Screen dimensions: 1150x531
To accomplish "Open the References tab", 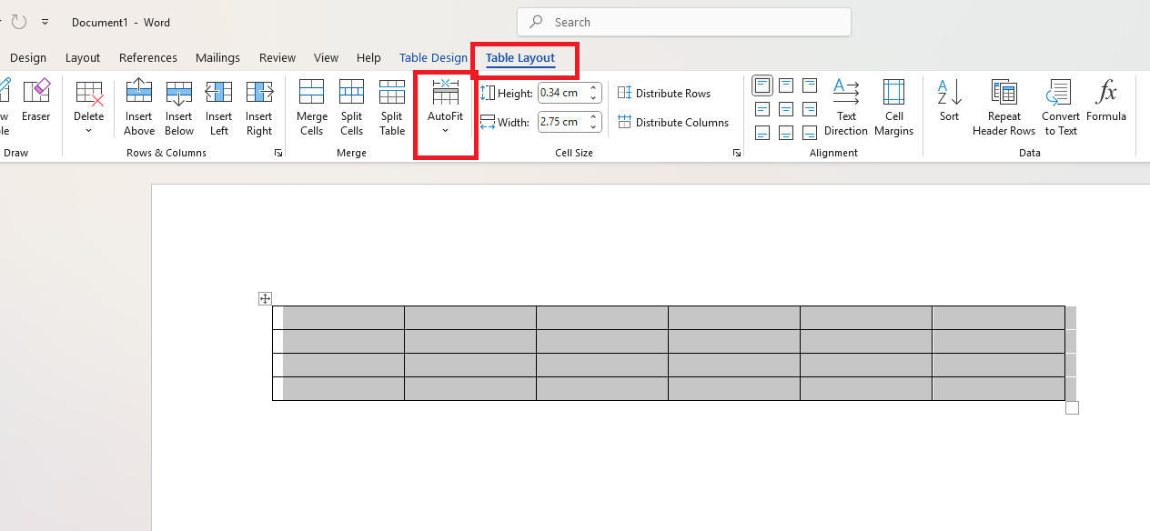I will pyautogui.click(x=148, y=58).
